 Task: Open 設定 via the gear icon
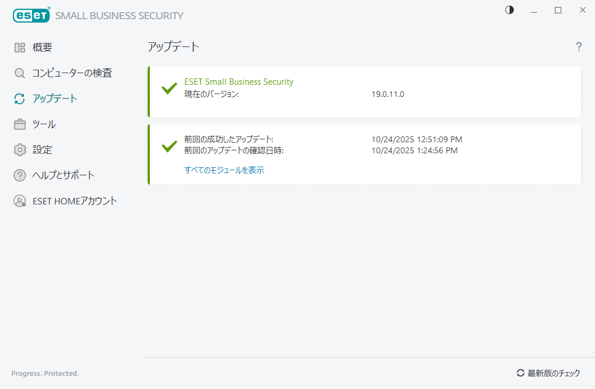click(x=20, y=149)
